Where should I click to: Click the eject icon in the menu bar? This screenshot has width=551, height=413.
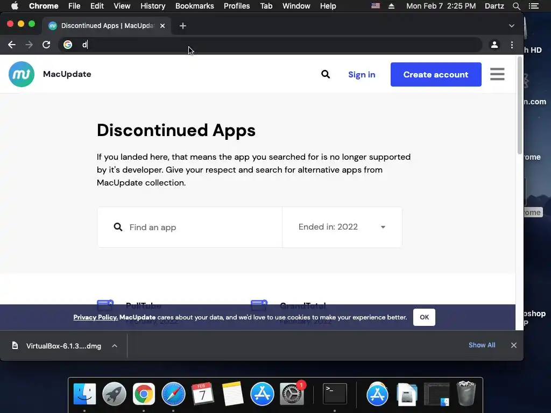click(391, 6)
